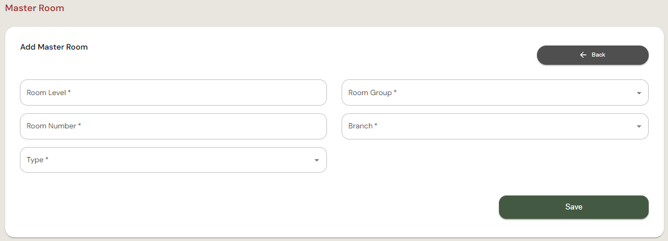Click the "Branch *" placeholder text

click(363, 126)
